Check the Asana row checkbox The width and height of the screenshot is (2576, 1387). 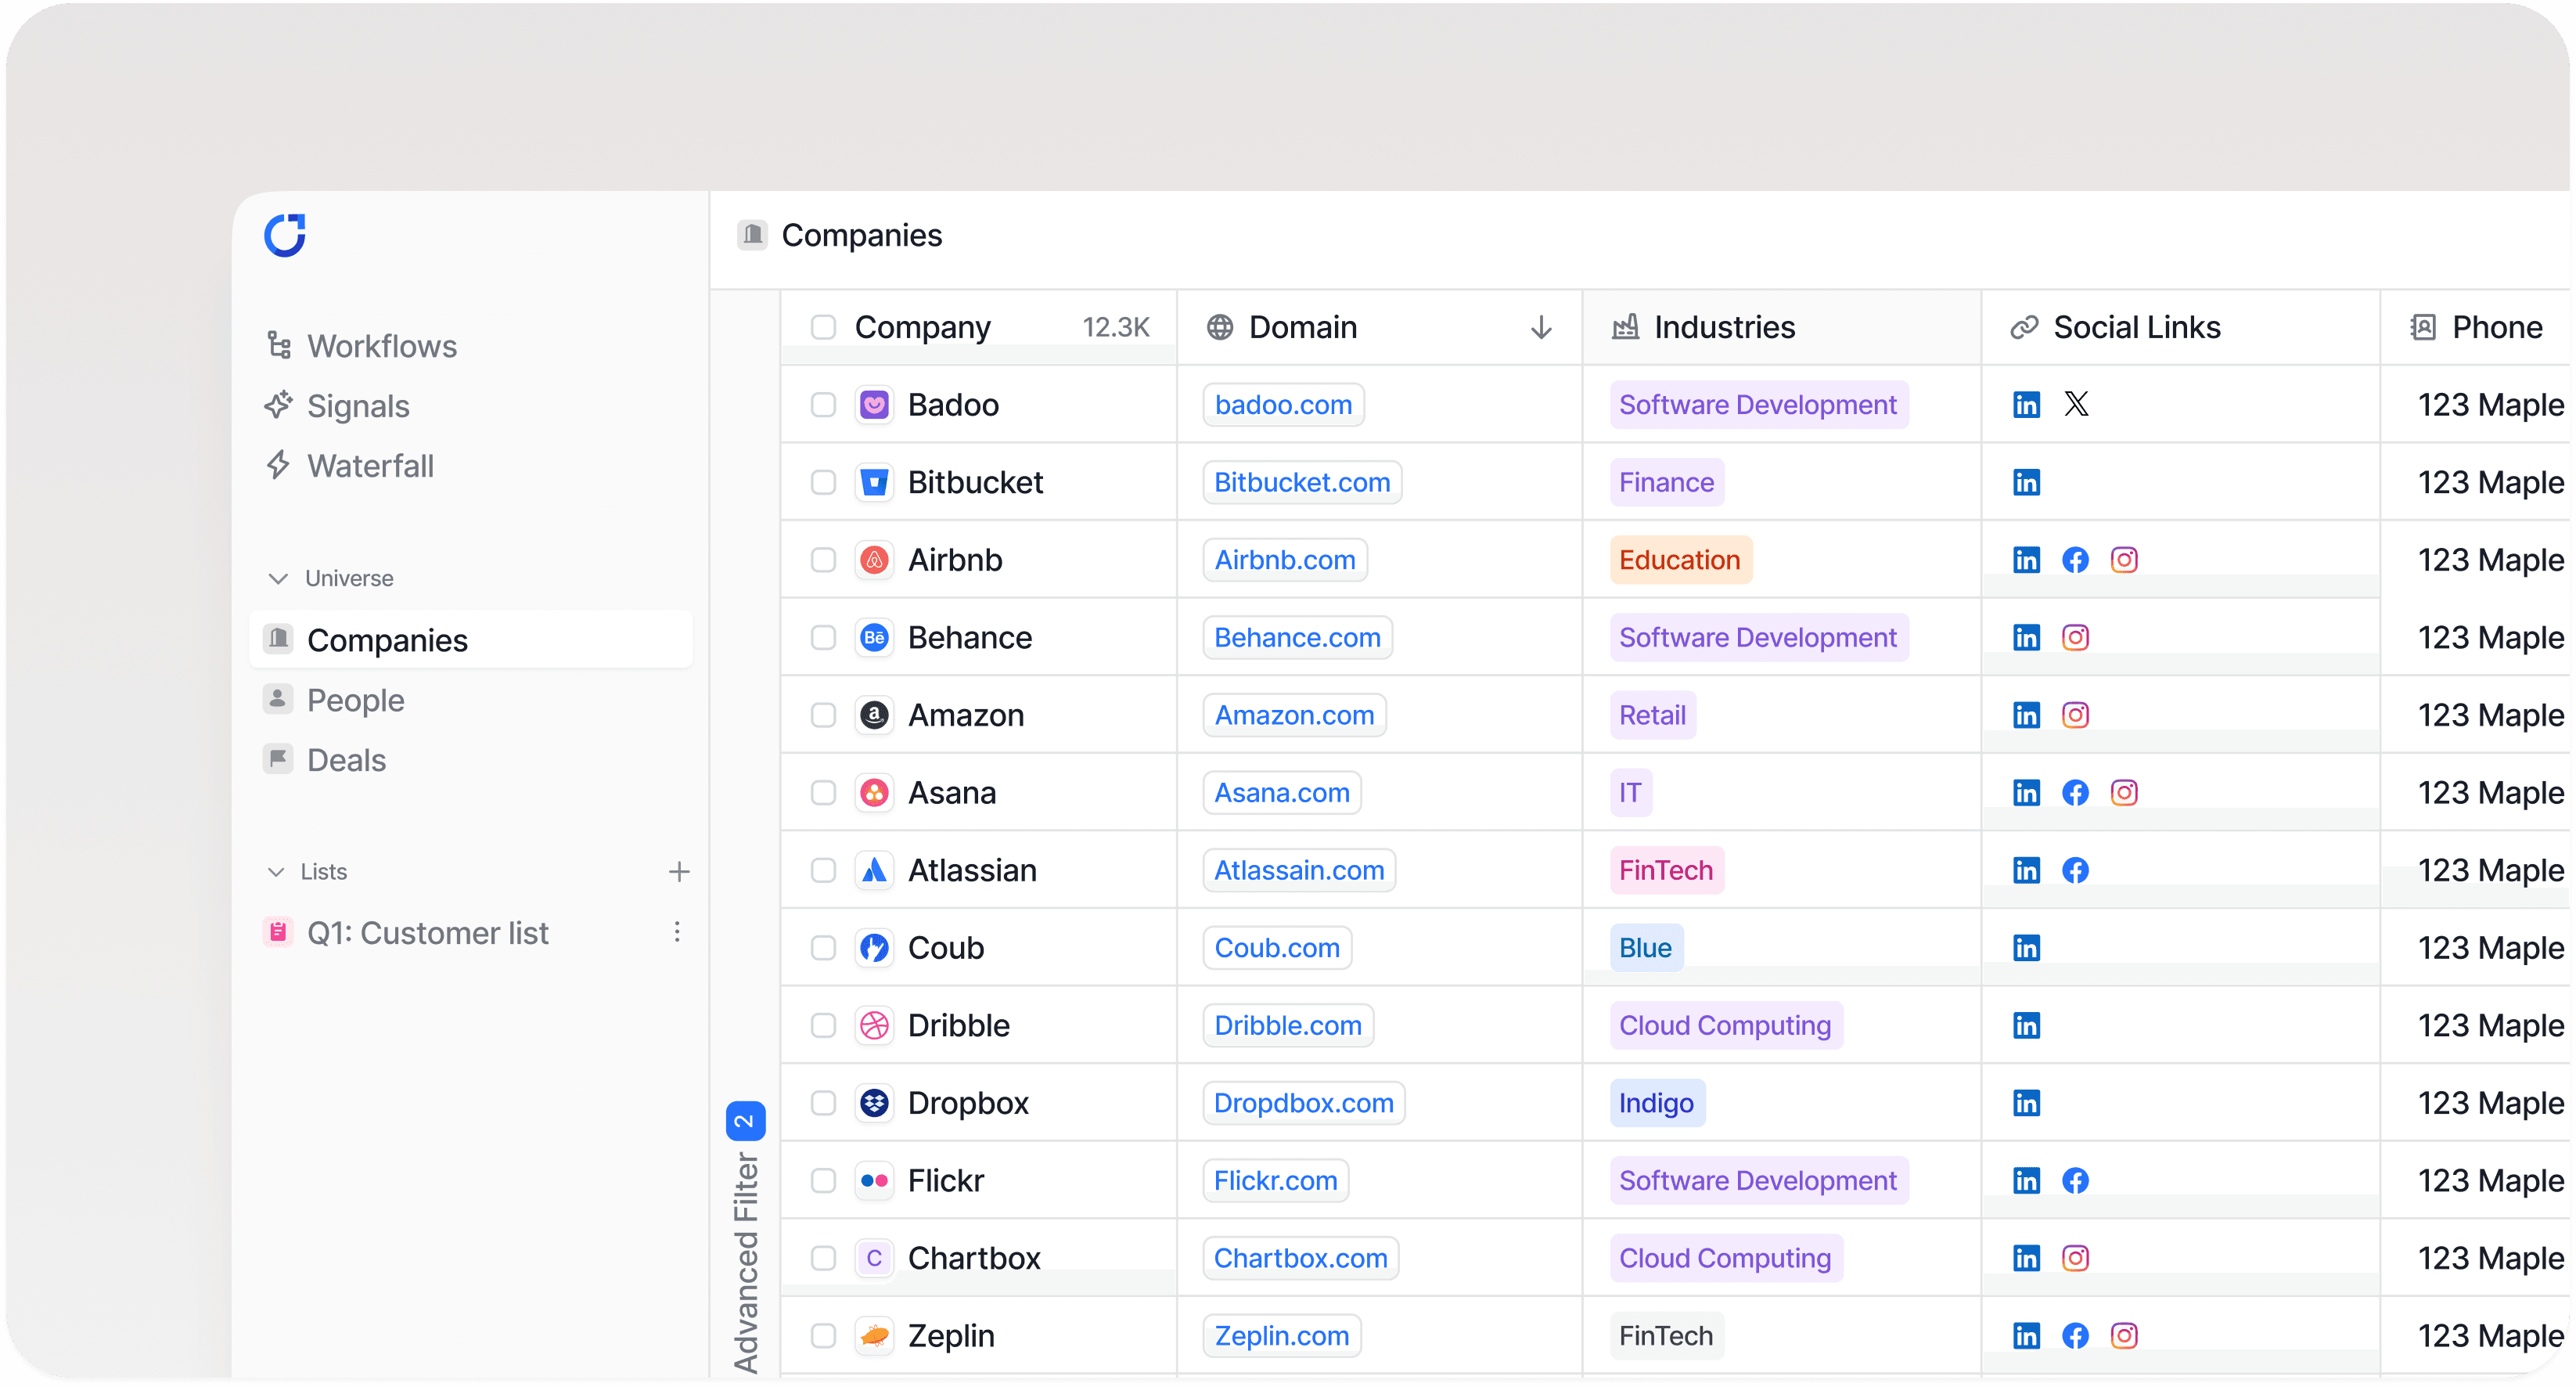pos(823,792)
